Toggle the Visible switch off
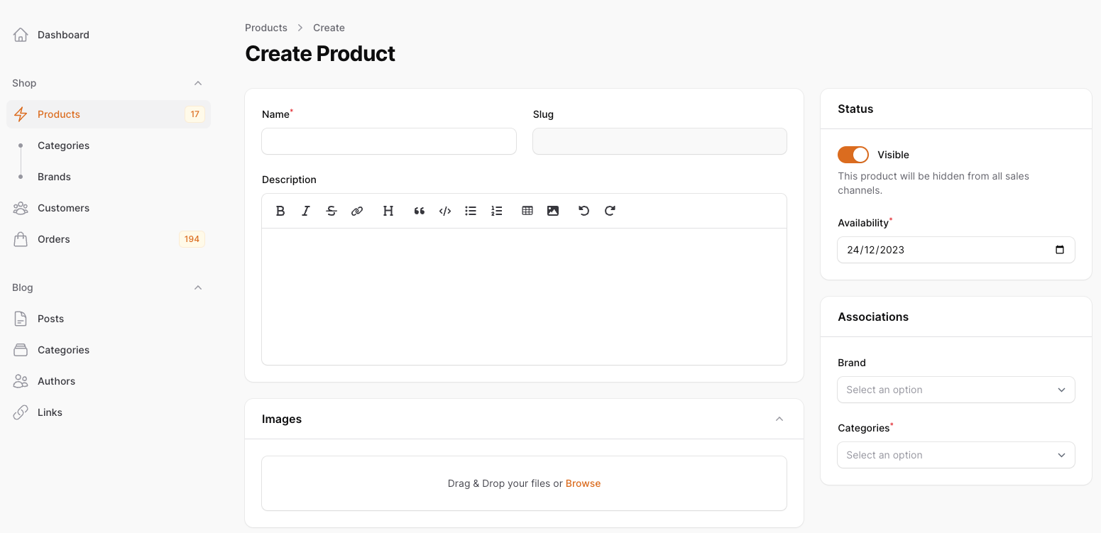The height and width of the screenshot is (533, 1101). point(853,155)
